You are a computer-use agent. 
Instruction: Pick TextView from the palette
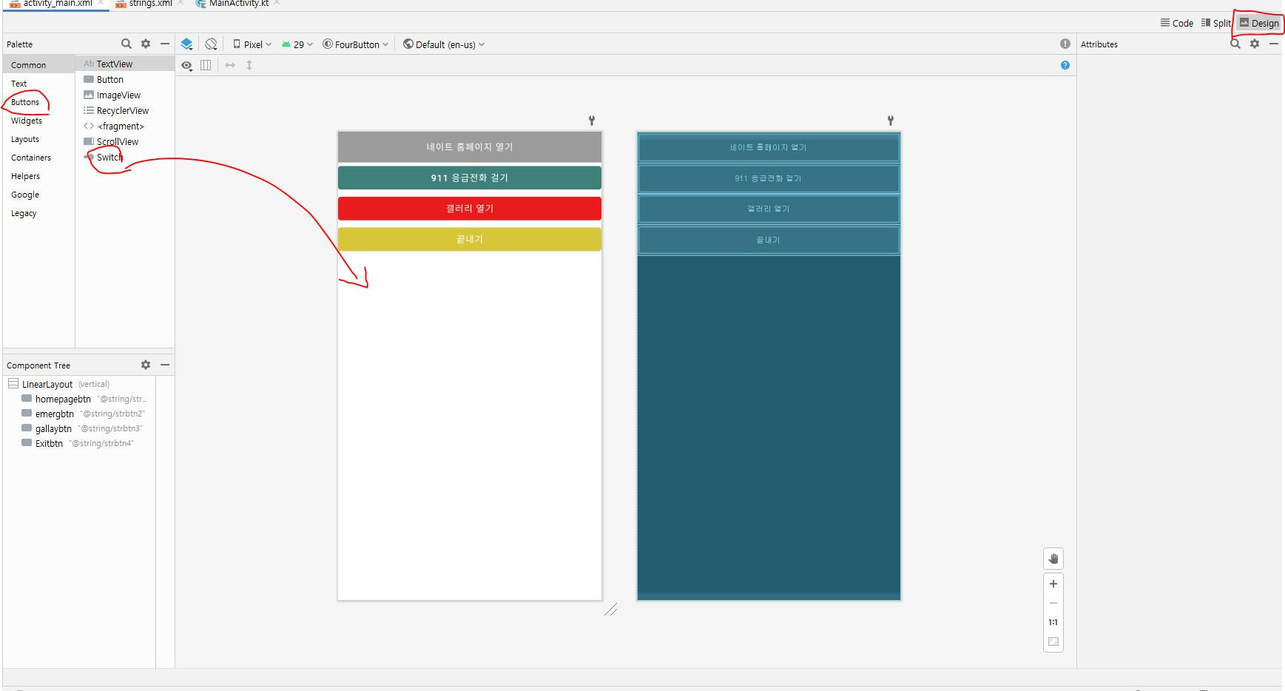(x=125, y=64)
